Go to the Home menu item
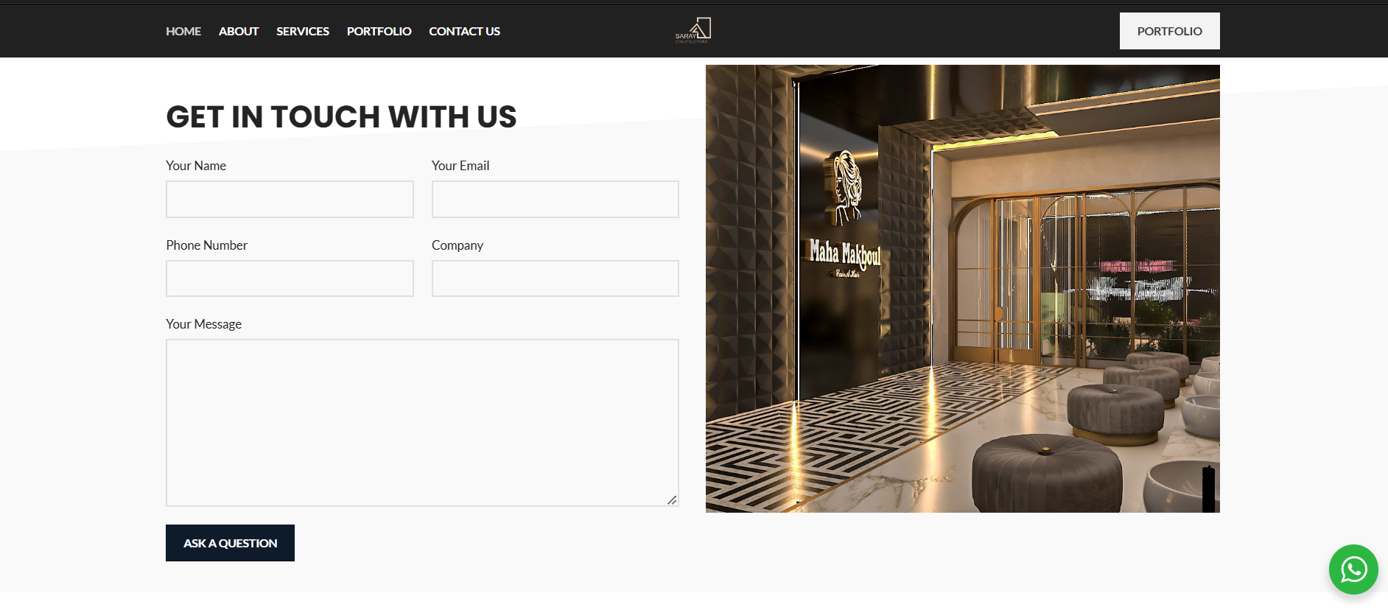 point(183,31)
